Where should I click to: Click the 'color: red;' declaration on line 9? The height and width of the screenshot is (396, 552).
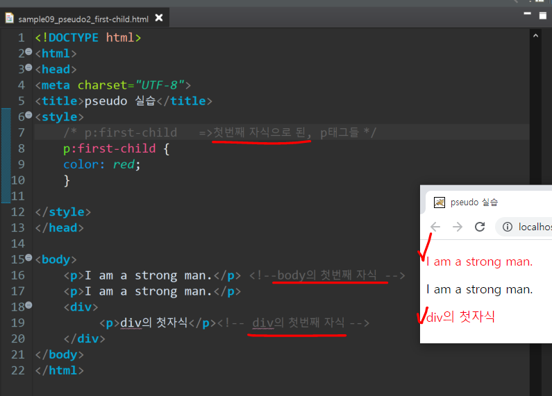coord(102,164)
